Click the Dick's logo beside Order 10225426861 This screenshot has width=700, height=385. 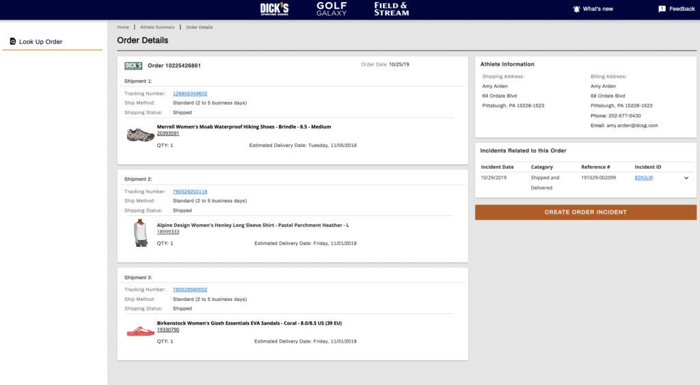(133, 66)
